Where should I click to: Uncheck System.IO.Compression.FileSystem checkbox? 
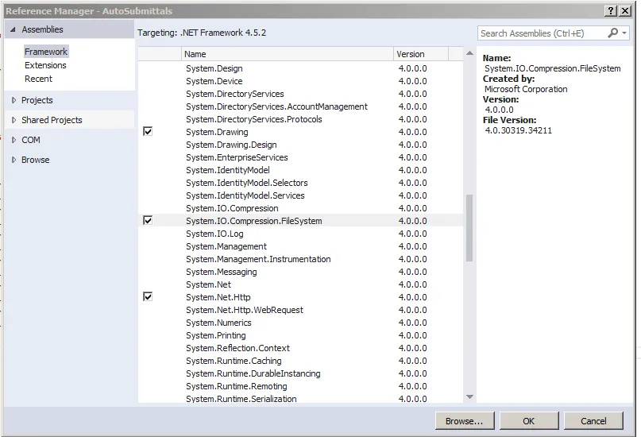coord(148,220)
